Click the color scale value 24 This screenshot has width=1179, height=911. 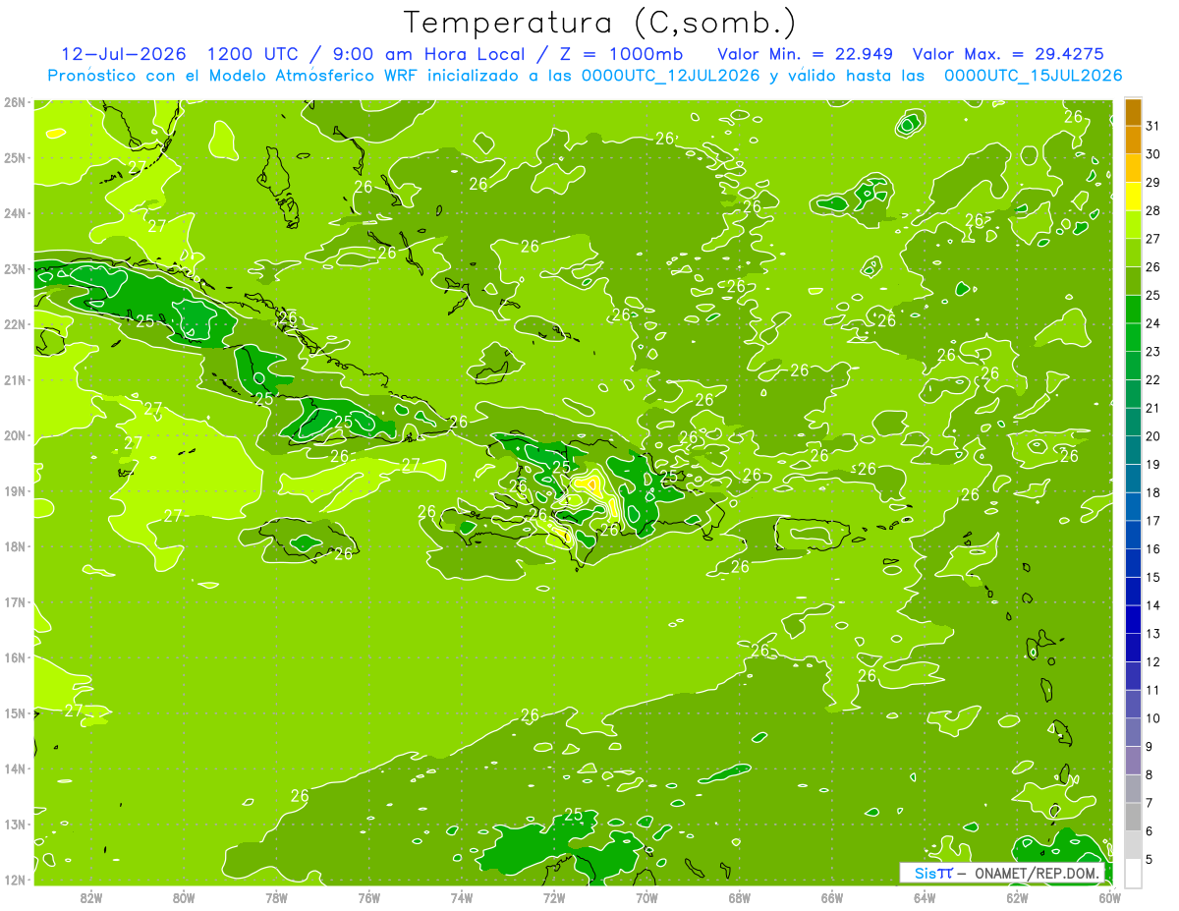(x=1153, y=323)
